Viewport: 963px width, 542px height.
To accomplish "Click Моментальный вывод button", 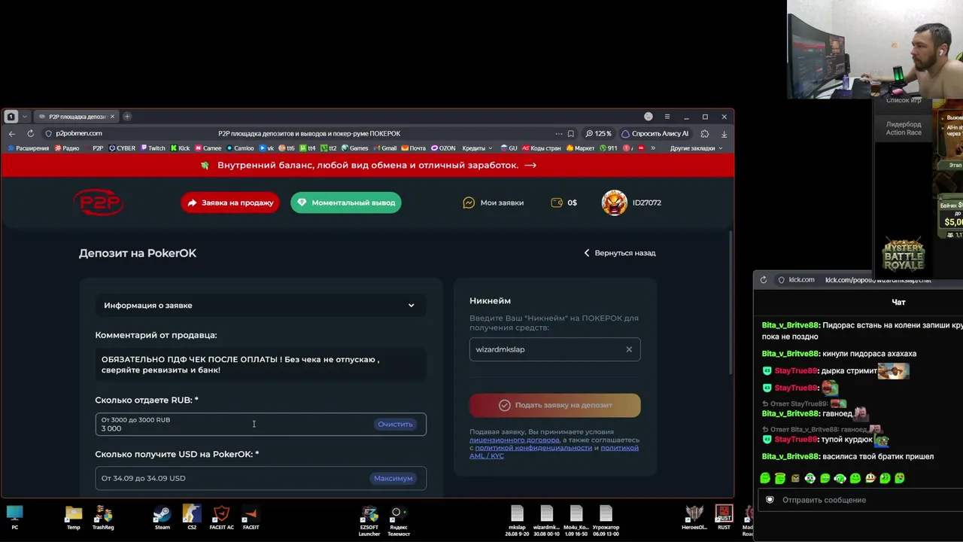I will (x=346, y=202).
